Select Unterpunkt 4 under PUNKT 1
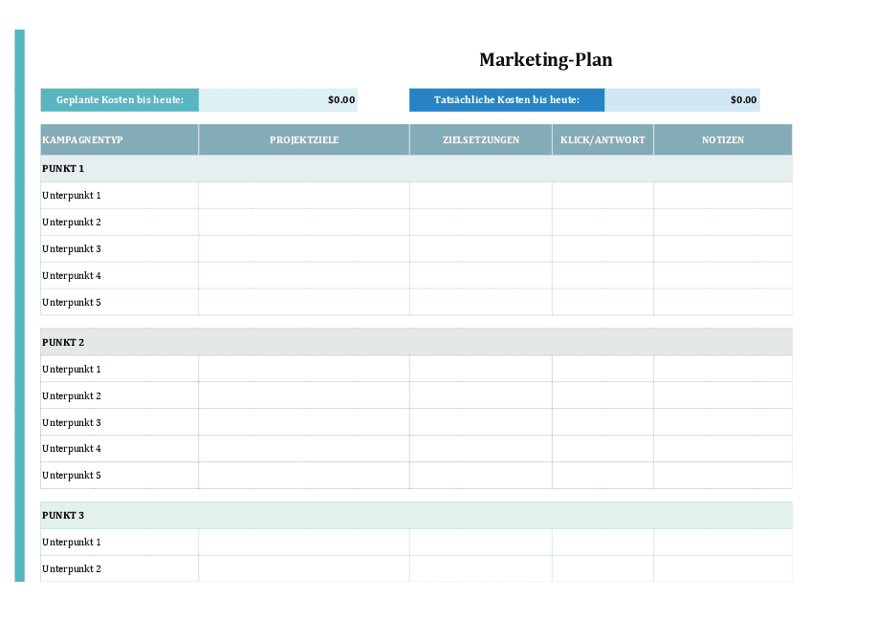 (120, 276)
